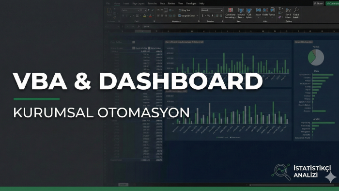
Task: Click the Increase Indent icon
Action: tap(174, 16)
